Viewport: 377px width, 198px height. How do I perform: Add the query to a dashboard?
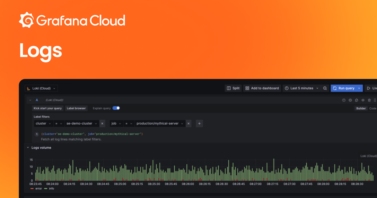[x=262, y=88]
